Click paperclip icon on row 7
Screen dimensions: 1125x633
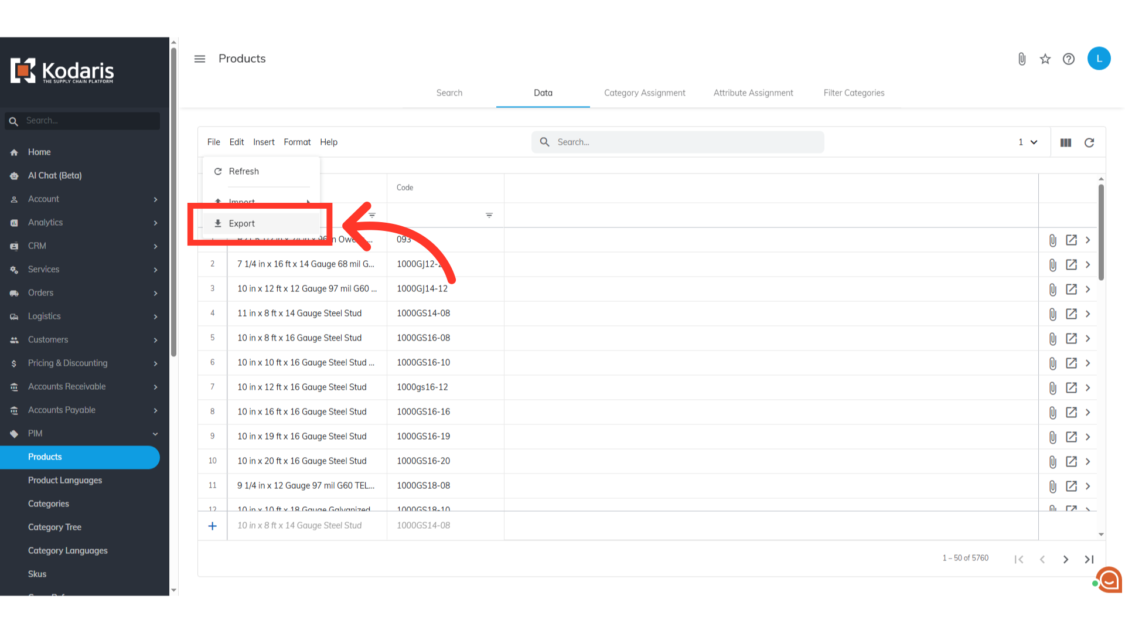(1053, 387)
